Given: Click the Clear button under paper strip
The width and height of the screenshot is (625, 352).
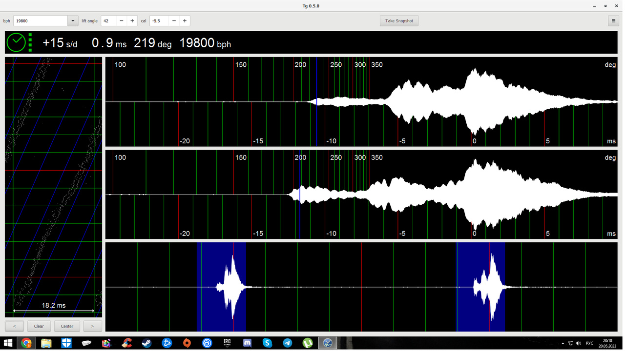Looking at the screenshot, I should [39, 326].
